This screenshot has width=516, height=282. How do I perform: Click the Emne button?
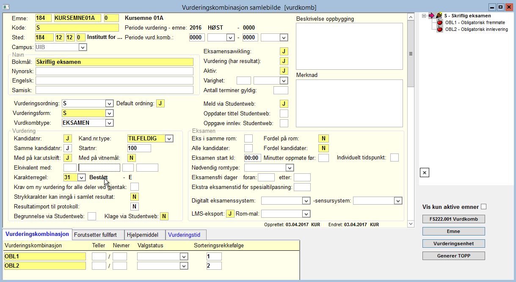(x=454, y=231)
